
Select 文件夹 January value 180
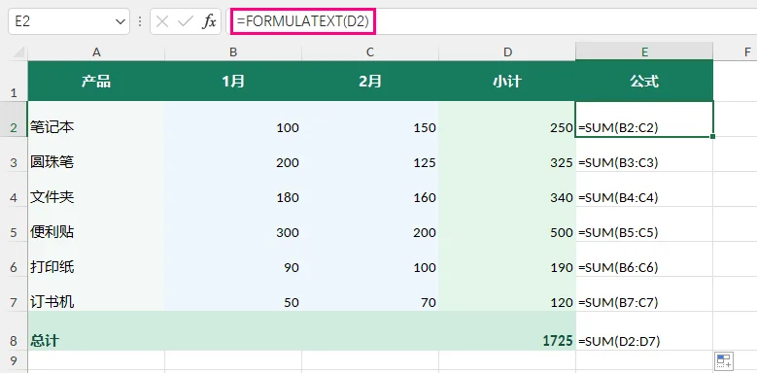pyautogui.click(x=233, y=189)
